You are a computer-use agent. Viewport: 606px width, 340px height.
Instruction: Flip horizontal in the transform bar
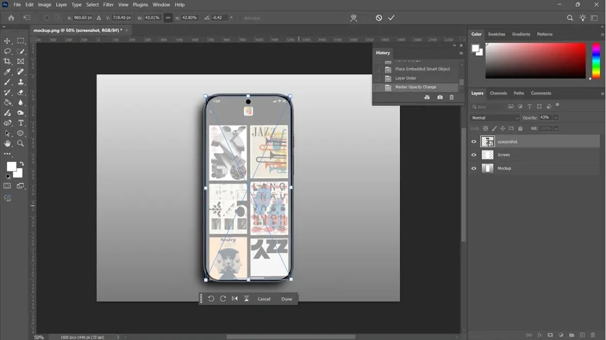(234, 299)
